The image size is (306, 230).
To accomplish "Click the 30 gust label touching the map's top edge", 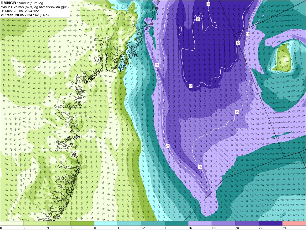I will 208,4.
